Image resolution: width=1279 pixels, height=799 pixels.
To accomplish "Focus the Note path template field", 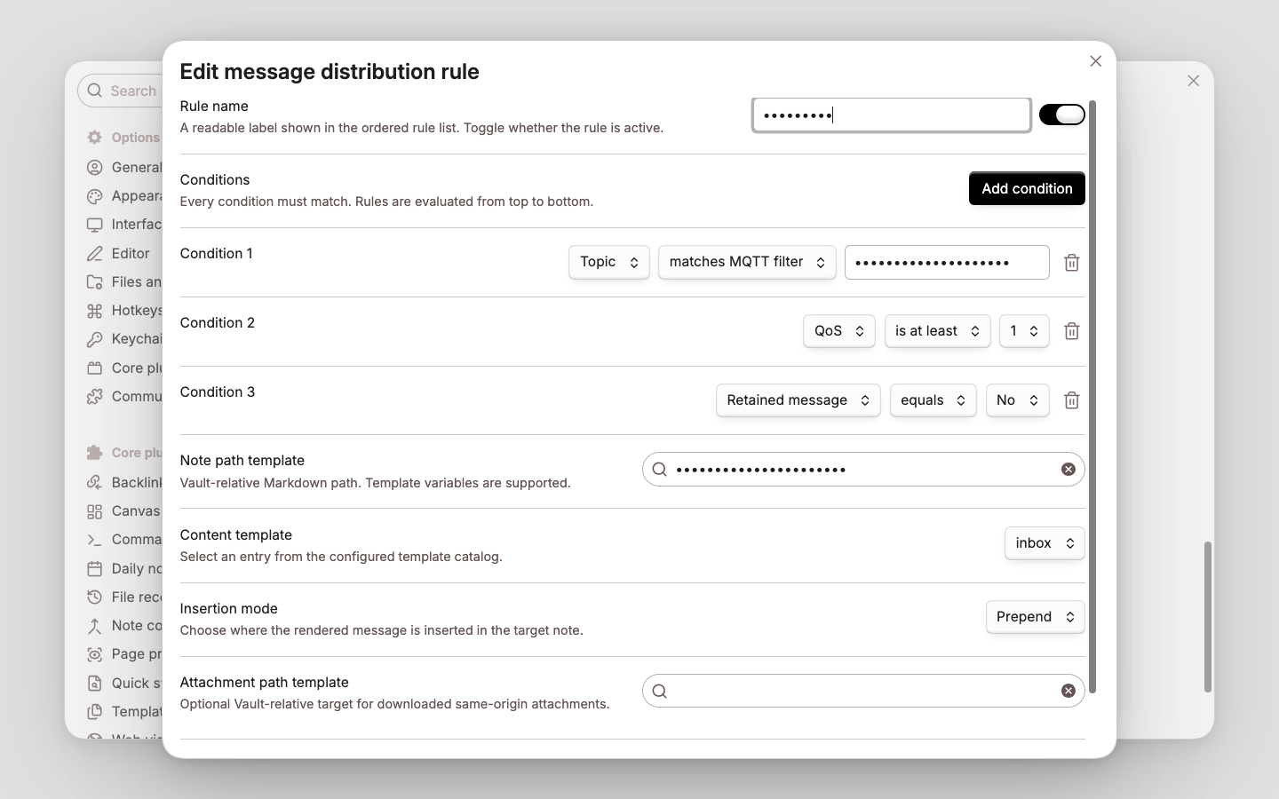I will point(863,470).
